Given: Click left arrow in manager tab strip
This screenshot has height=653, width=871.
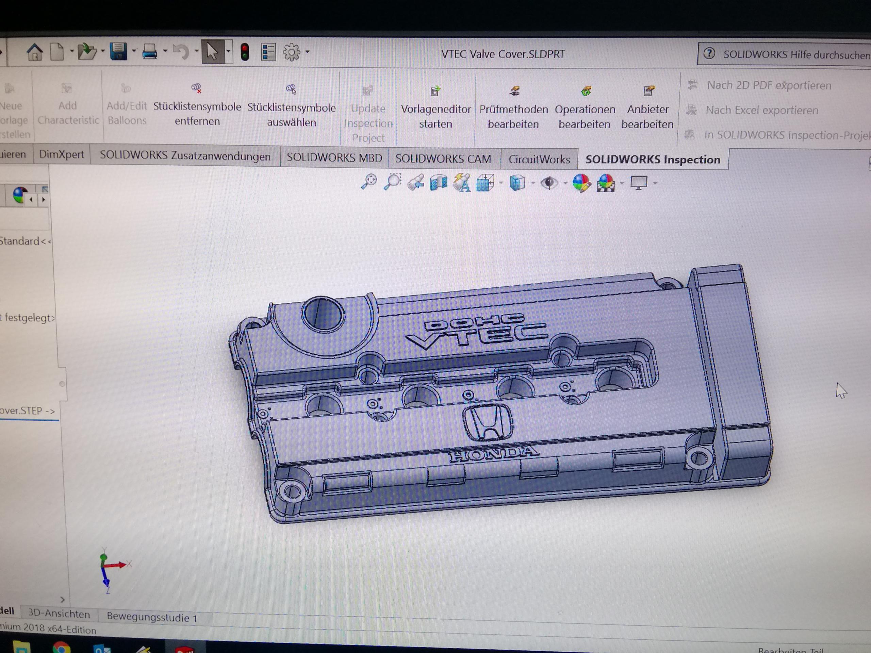Looking at the screenshot, I should coord(31,200).
